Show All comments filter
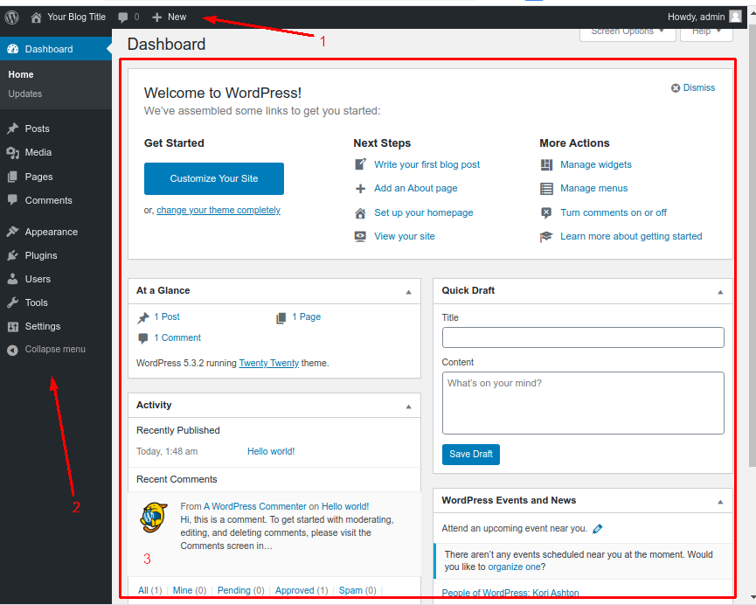This screenshot has height=605, width=756. pos(143,590)
